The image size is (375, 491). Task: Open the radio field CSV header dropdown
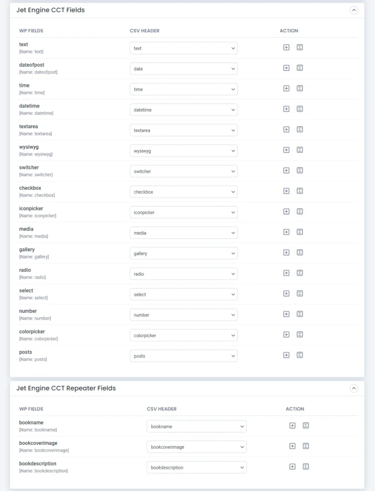pyautogui.click(x=183, y=274)
